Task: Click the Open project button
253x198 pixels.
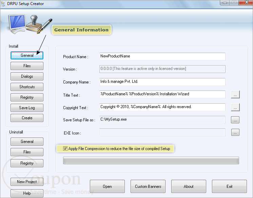Action: pos(107,187)
